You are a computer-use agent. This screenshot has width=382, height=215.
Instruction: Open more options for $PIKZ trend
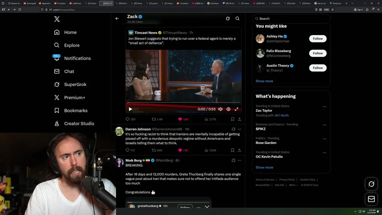[x=324, y=125]
